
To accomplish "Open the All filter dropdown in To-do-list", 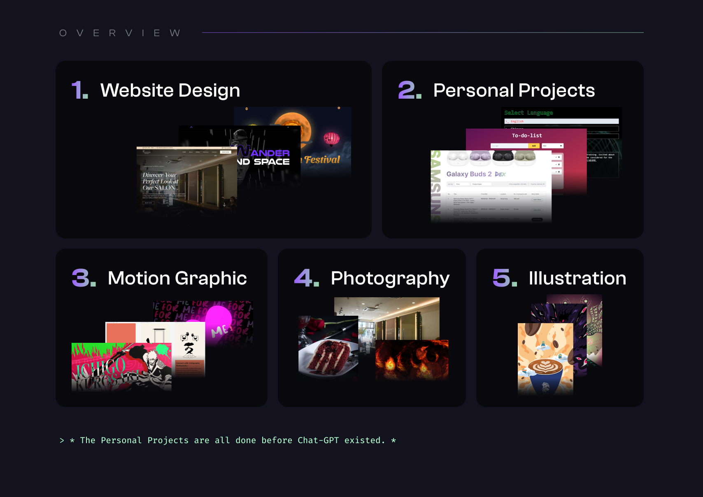I will pyautogui.click(x=552, y=146).
